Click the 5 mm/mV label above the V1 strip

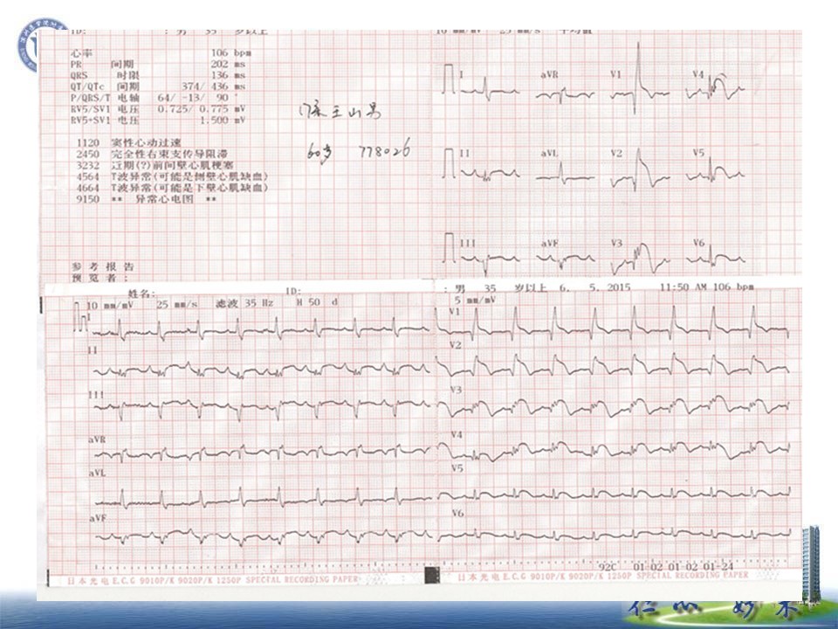coord(474,301)
